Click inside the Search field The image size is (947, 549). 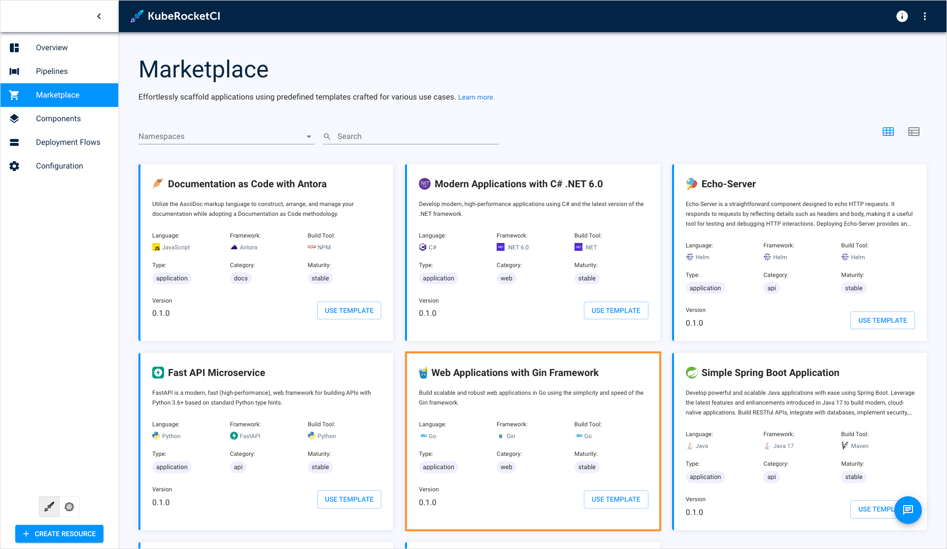point(411,136)
